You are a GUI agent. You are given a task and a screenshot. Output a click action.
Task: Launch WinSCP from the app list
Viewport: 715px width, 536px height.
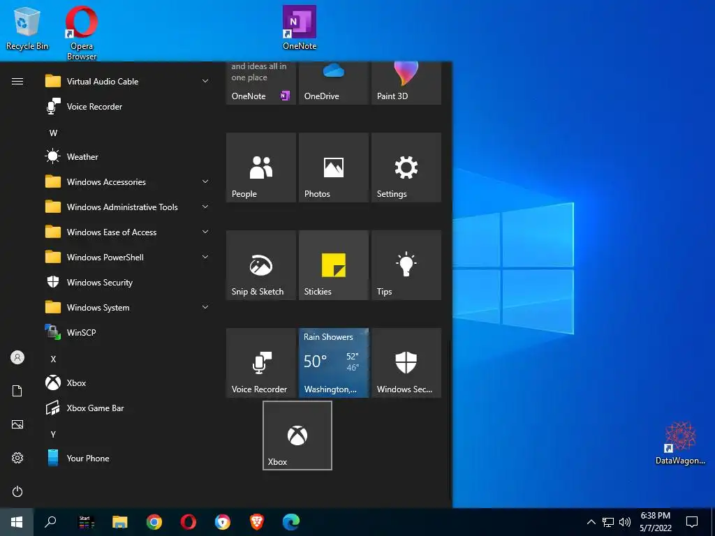(x=127, y=333)
